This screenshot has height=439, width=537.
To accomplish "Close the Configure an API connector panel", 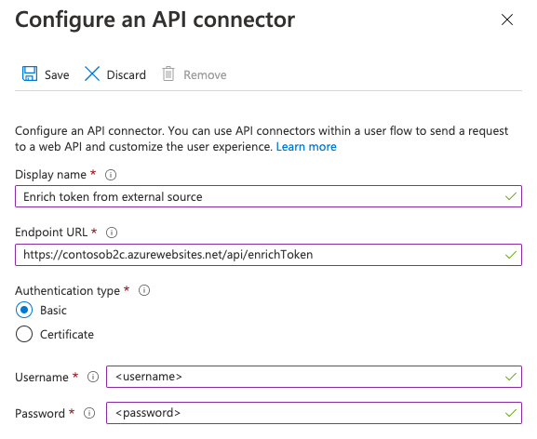I will tap(507, 20).
